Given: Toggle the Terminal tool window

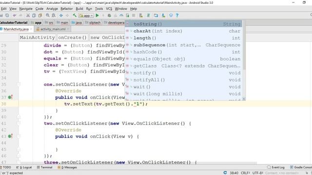Looking at the screenshot, I should click(44, 167).
